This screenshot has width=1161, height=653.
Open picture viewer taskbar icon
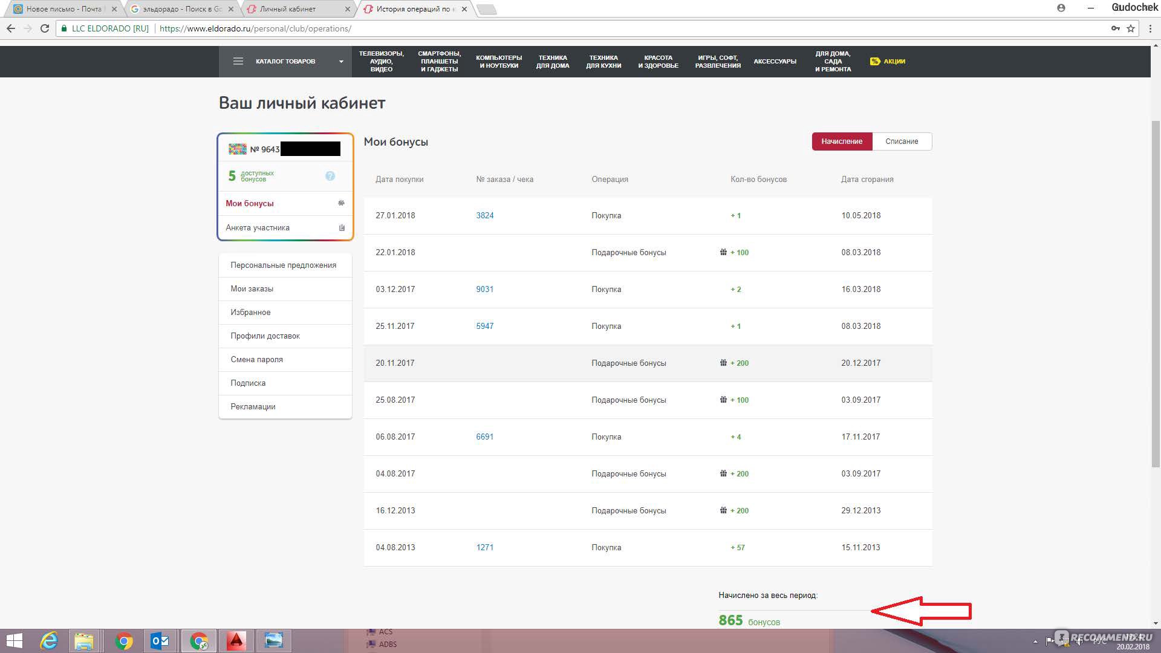274,641
